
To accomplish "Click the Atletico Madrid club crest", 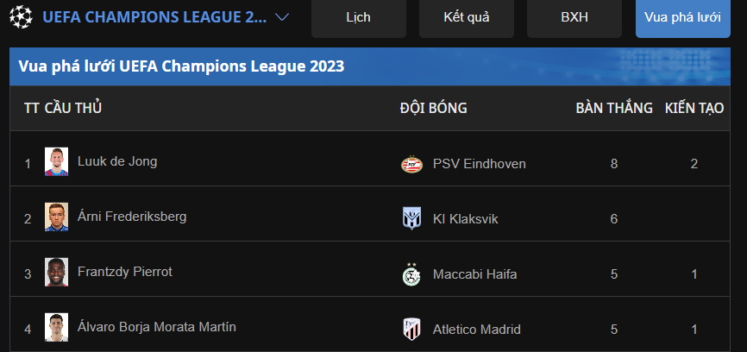I will pyautogui.click(x=412, y=329).
